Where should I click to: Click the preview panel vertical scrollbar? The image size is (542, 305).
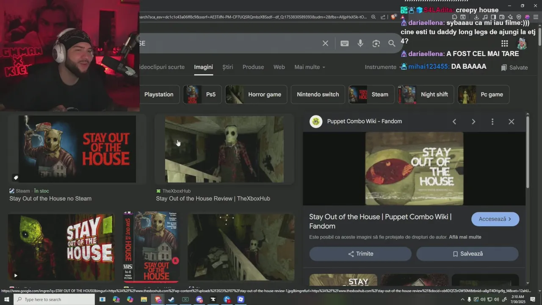pyautogui.click(x=528, y=152)
